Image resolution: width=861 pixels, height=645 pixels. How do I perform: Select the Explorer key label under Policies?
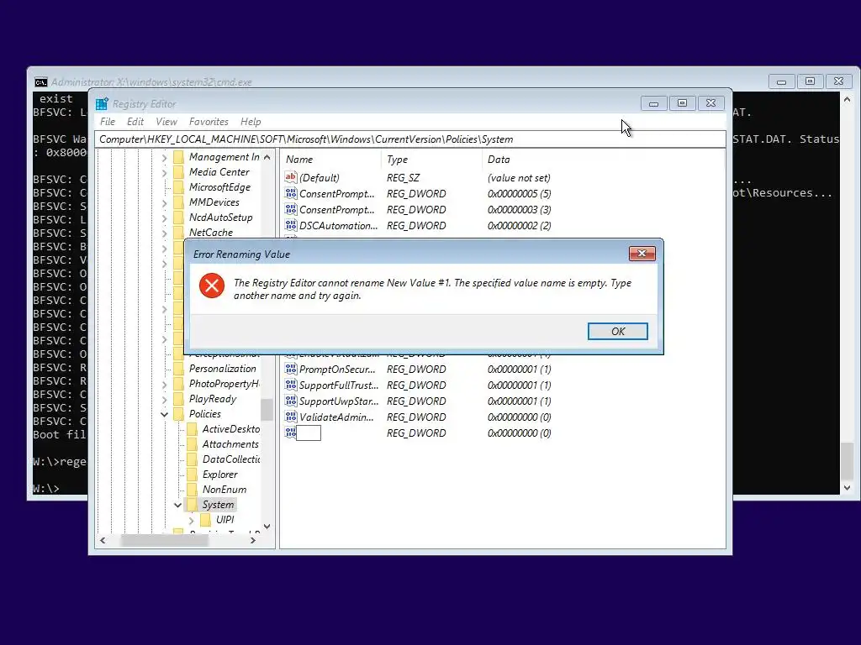coord(219,475)
